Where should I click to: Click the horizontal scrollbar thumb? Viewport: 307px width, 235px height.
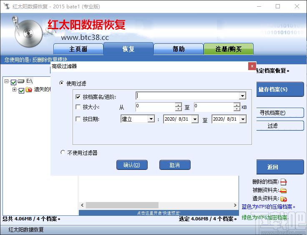[122, 205]
